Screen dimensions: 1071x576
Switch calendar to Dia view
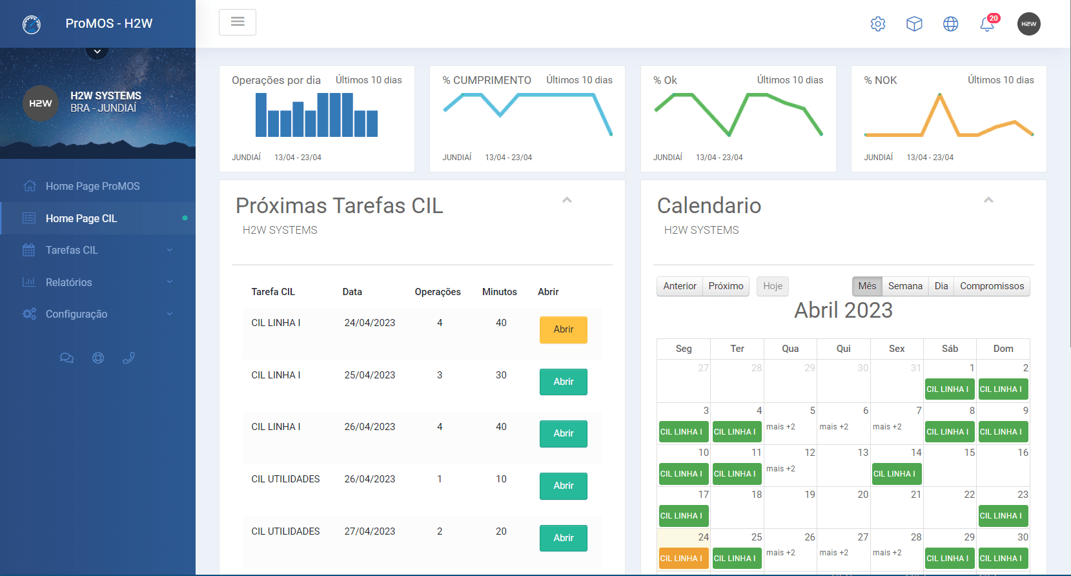(941, 286)
